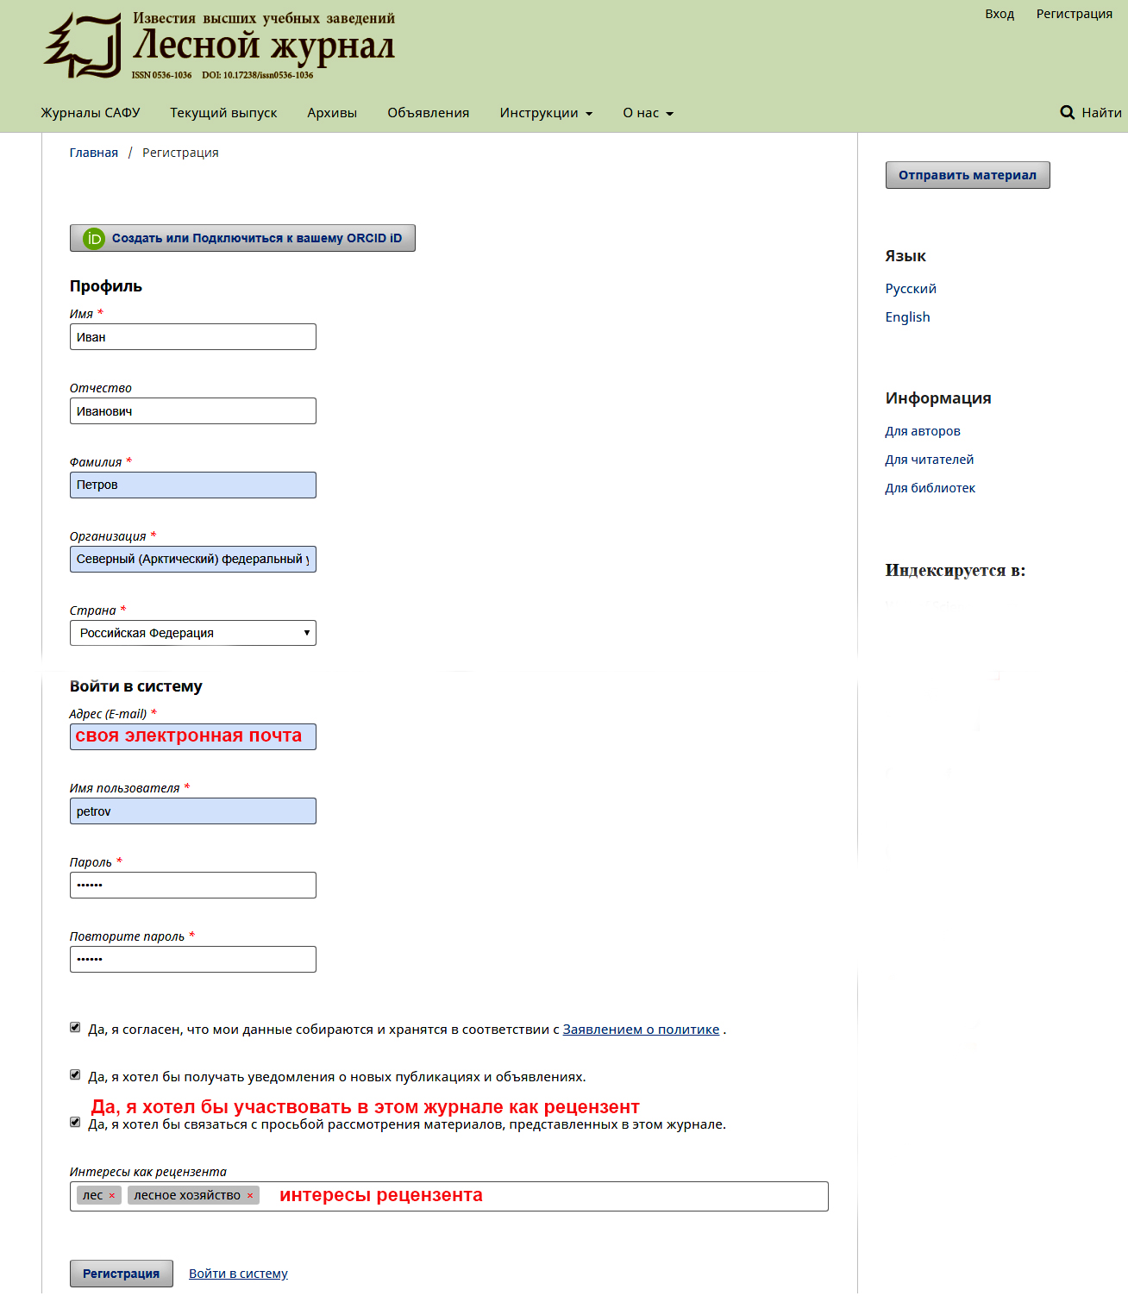Click the green ORCID iD icon
Screen dimensions: 1128x1296
(93, 239)
